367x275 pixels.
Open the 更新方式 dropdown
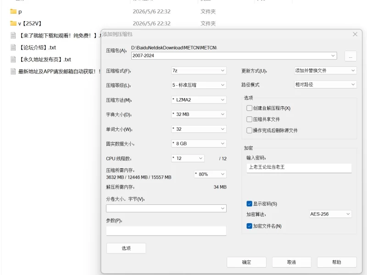(325, 71)
